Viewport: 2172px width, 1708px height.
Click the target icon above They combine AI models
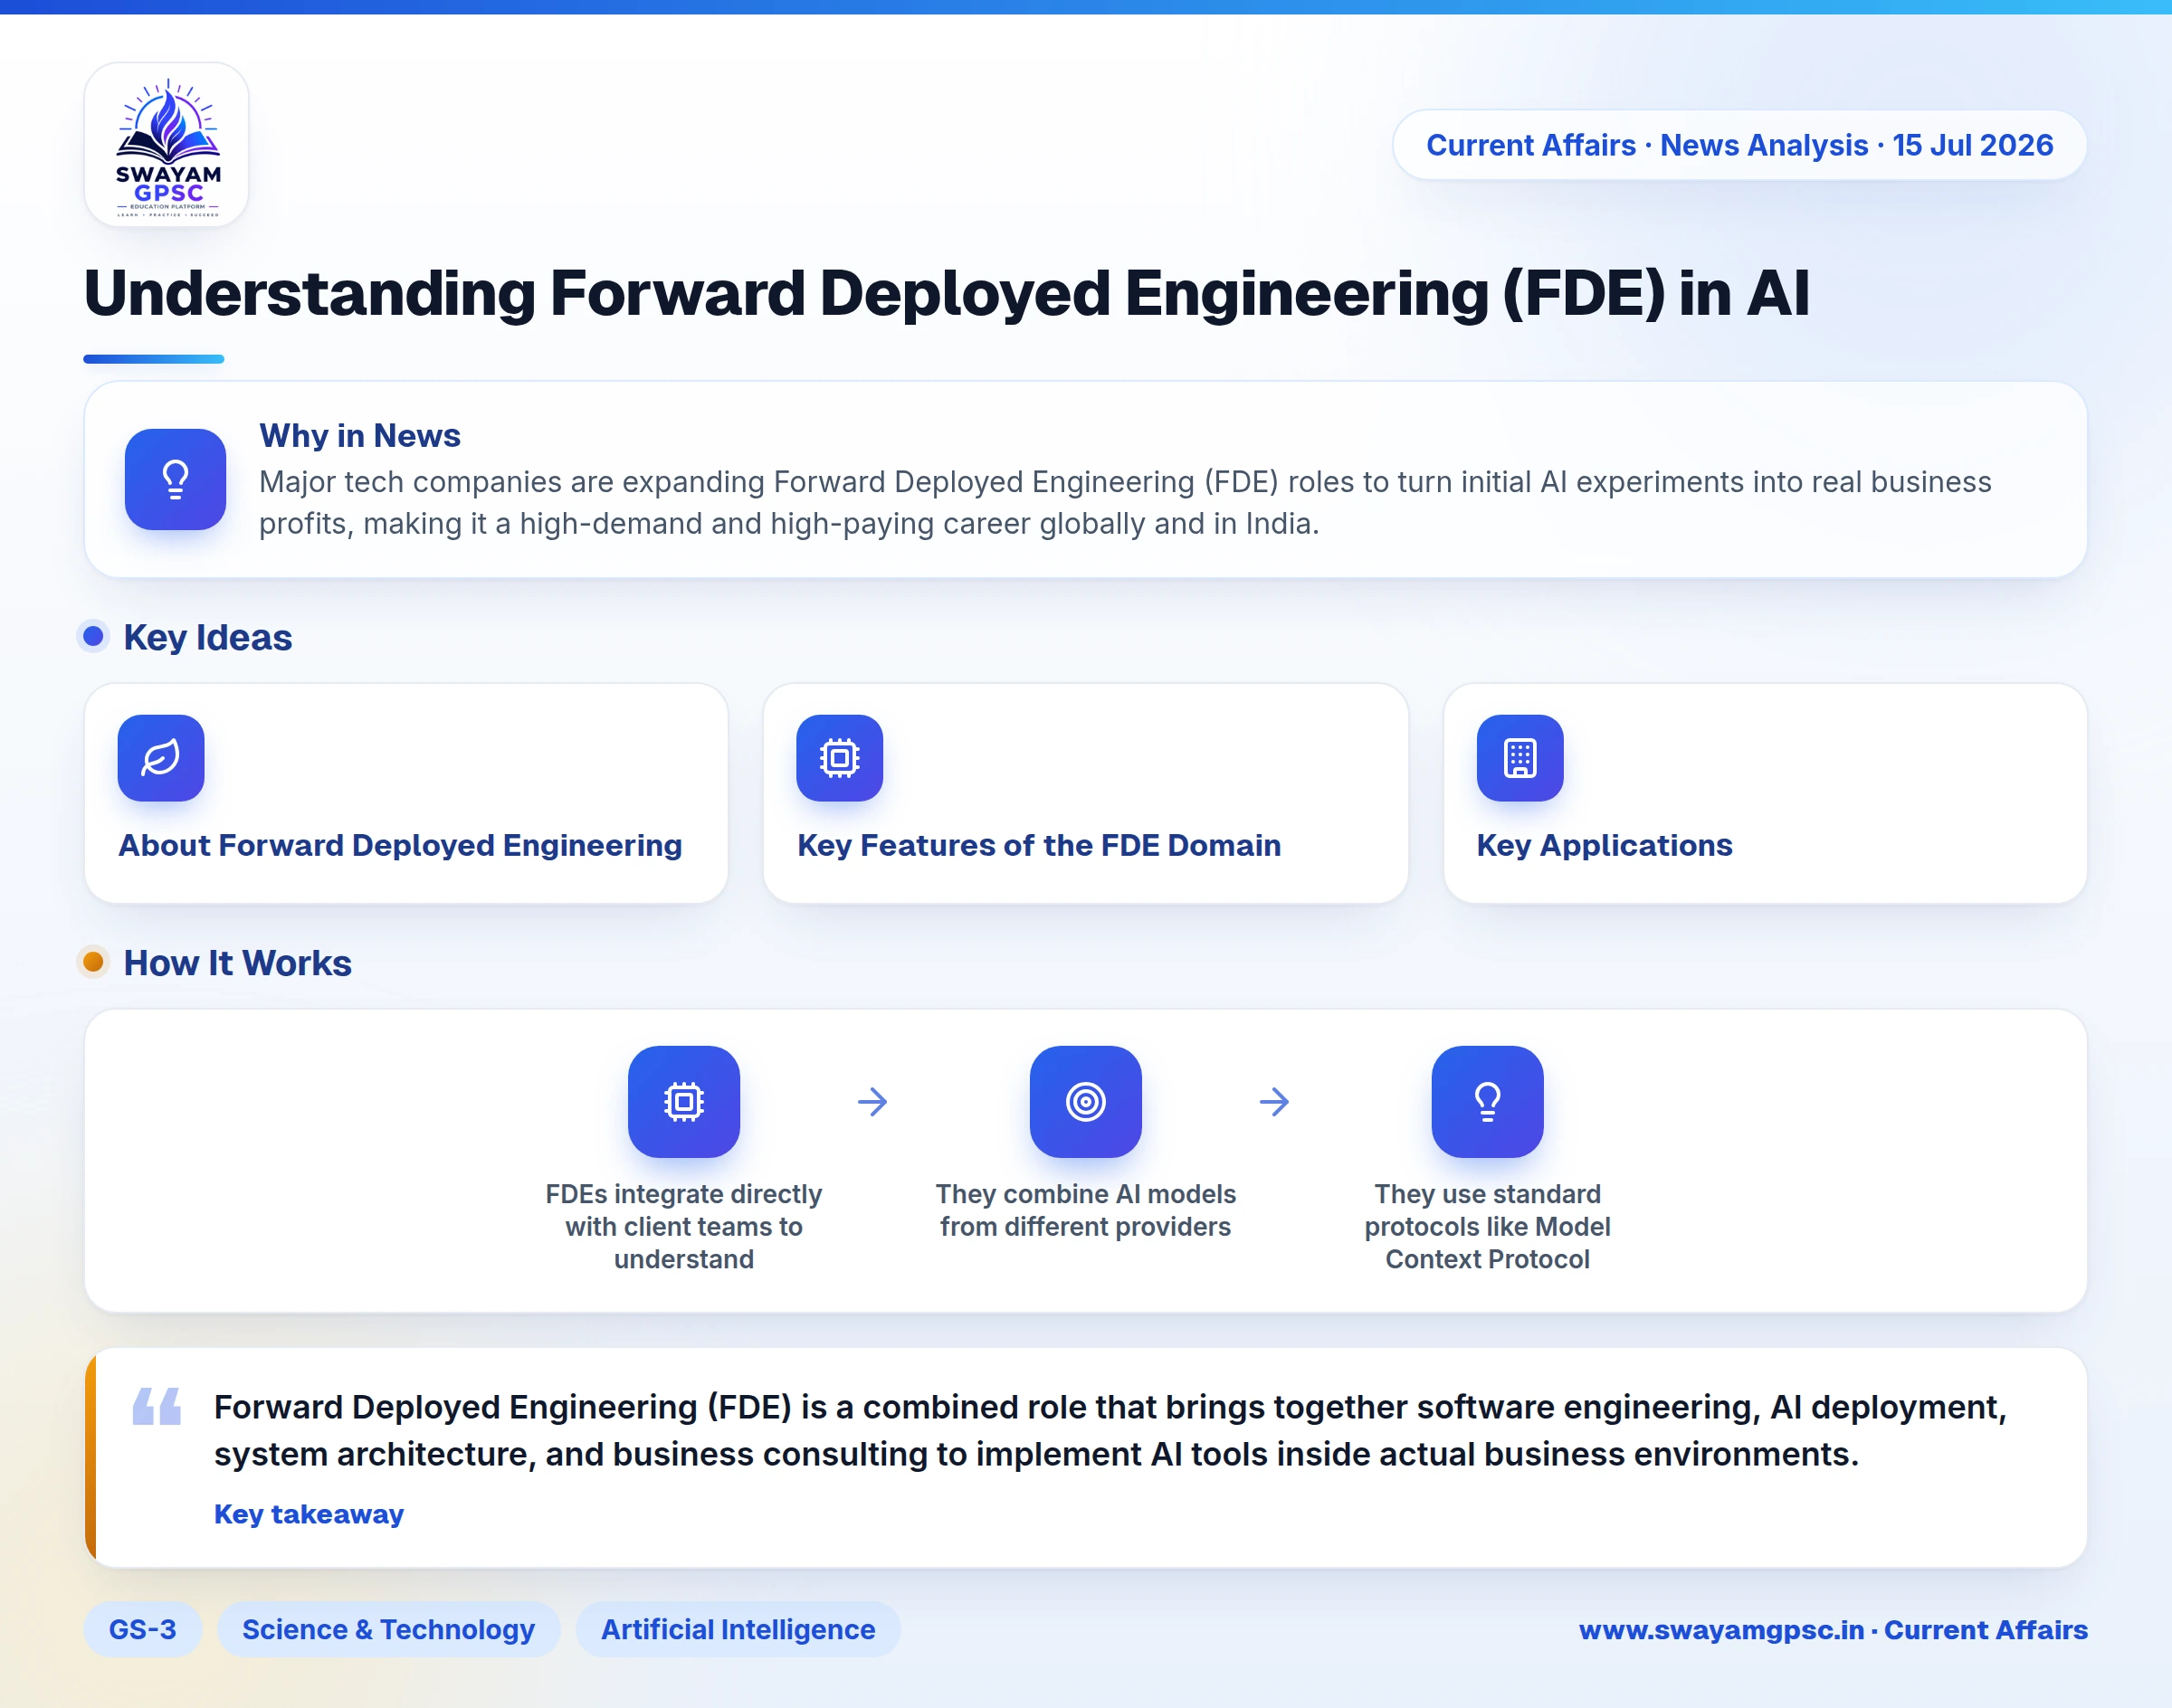point(1085,1102)
